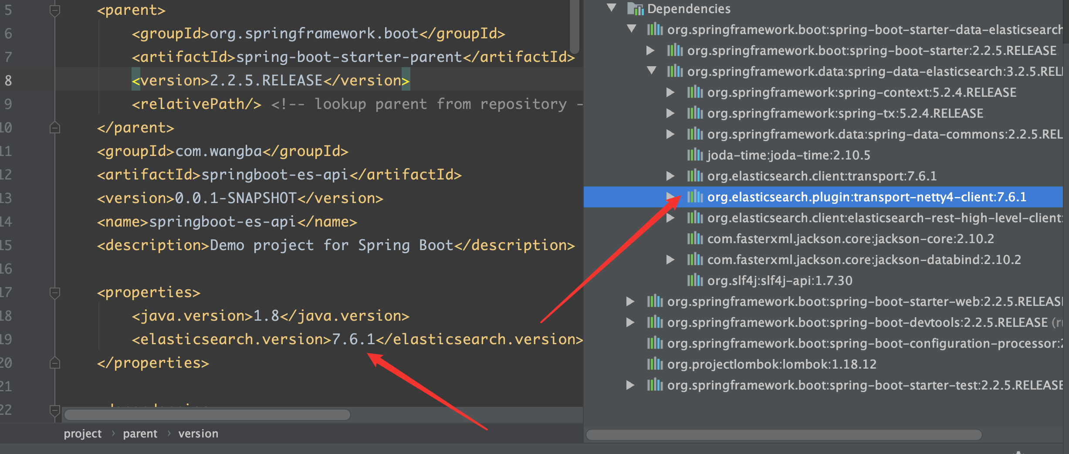The width and height of the screenshot is (1069, 454).
Task: Click the library icon beside transport-netty4-client:7.6.1
Action: [x=695, y=197]
